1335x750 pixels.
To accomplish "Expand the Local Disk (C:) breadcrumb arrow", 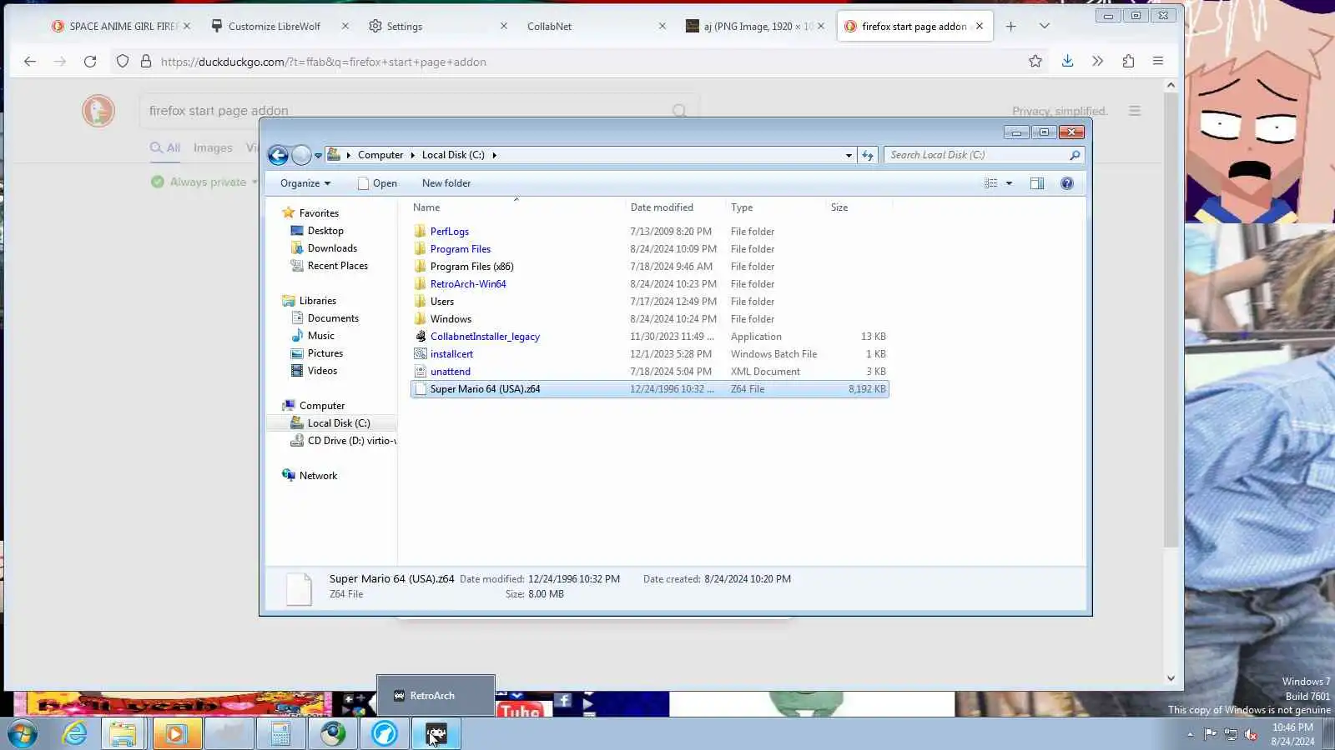I will (x=494, y=155).
